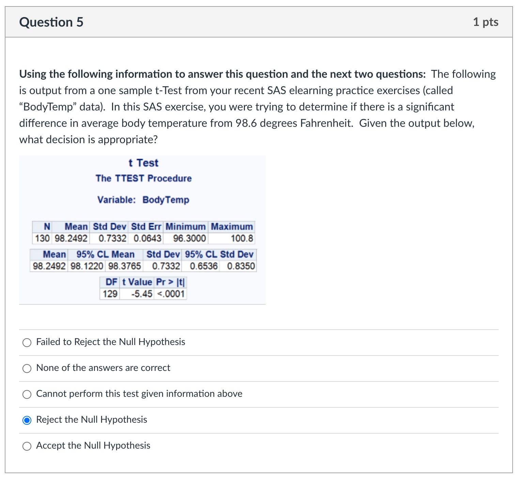The width and height of the screenshot is (530, 480).
Task: Click the "t Test" title in the output
Action: [143, 163]
